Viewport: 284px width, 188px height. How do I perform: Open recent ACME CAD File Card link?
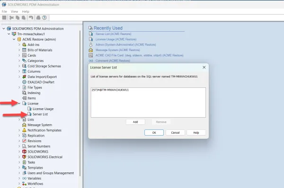click(x=140, y=55)
